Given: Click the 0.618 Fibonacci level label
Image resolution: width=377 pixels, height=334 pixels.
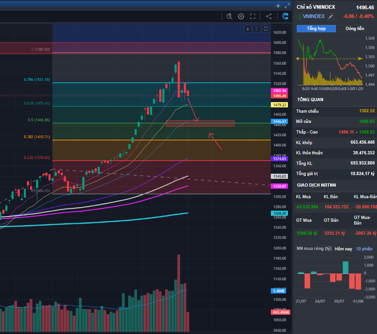Looking at the screenshot, I should pos(37,103).
